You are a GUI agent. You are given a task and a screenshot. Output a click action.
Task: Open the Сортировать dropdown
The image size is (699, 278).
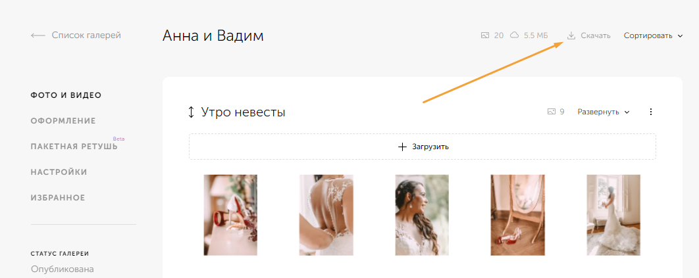[x=653, y=35]
